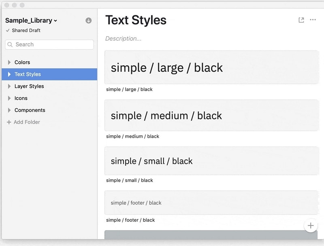Click Add Folder
Viewport: 324px width, 246px height.
(x=27, y=122)
